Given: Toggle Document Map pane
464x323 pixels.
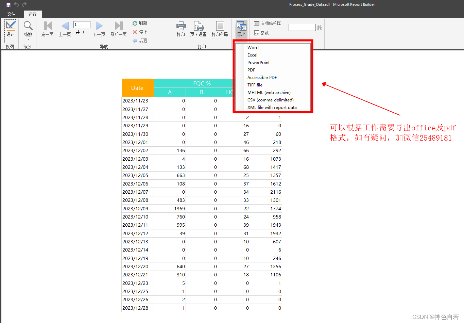Looking at the screenshot, I should pos(268,23).
